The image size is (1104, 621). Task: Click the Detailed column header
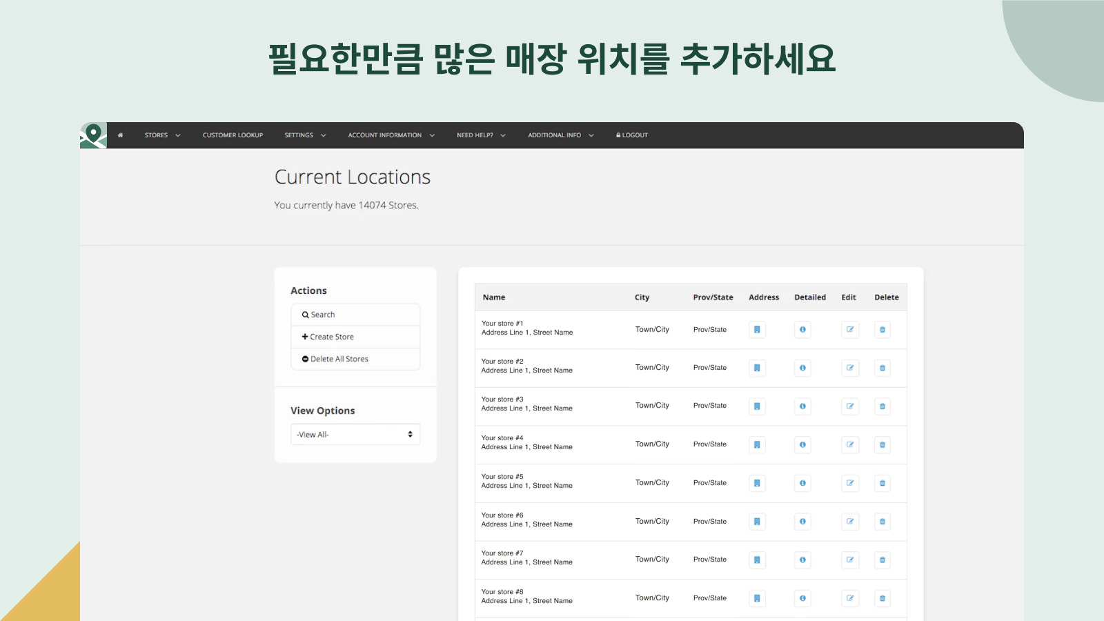(810, 297)
